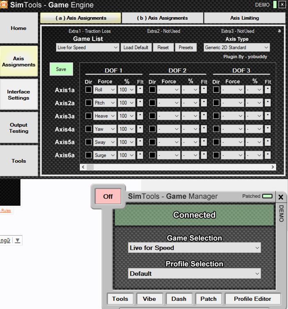
Task: Click the Axis3a DOF 1 Flt button
Action: [x=140, y=116]
